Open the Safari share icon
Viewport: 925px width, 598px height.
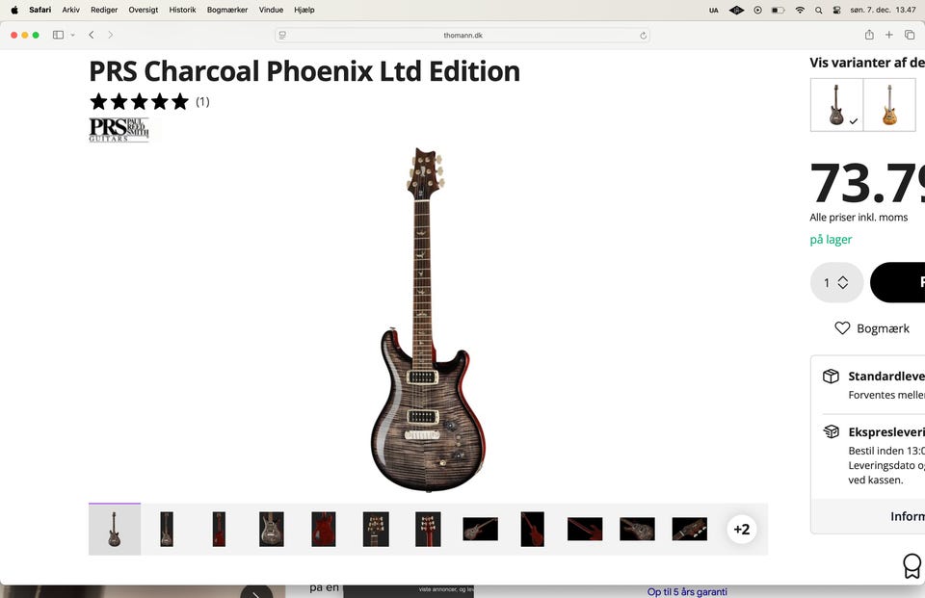pos(869,35)
